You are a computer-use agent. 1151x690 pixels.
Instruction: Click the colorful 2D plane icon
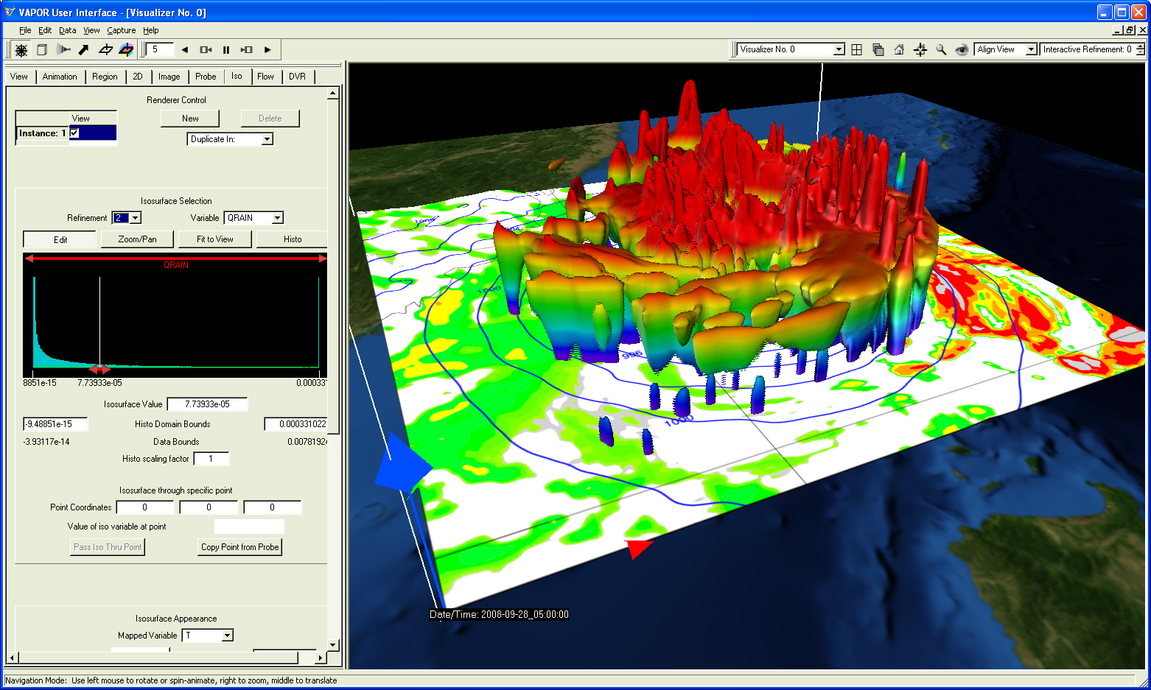pos(126,50)
